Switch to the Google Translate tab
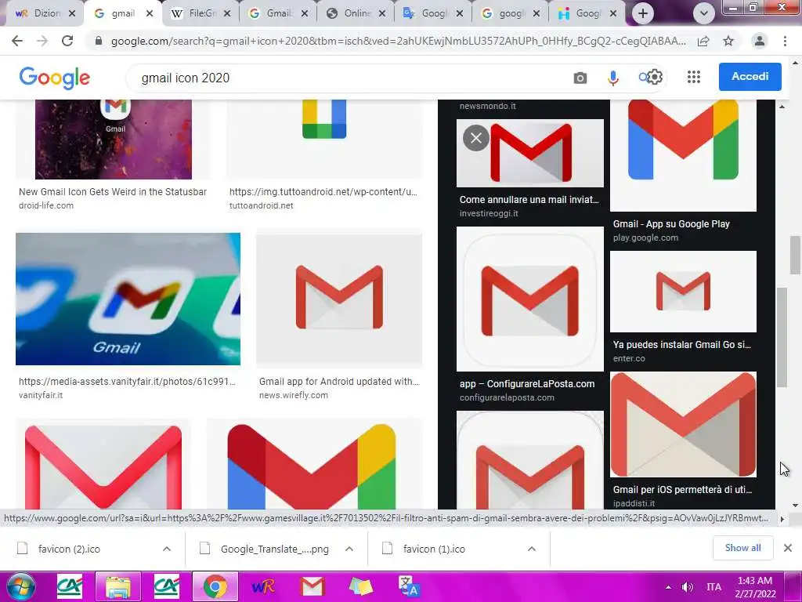 [432, 13]
